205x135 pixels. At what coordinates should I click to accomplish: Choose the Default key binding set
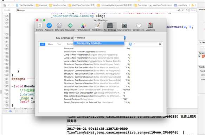99,38
